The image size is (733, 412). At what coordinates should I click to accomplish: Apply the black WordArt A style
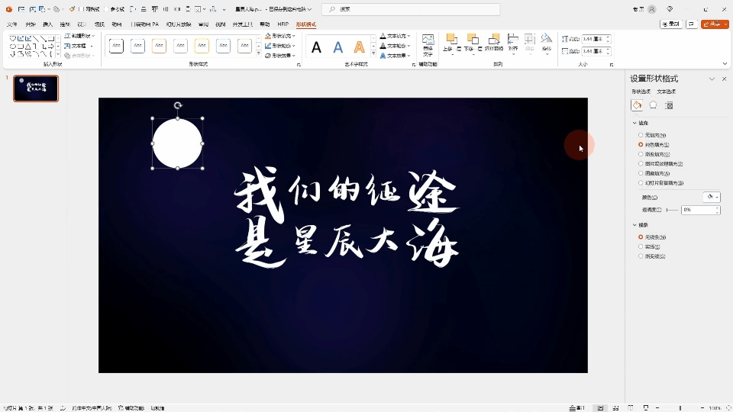316,47
